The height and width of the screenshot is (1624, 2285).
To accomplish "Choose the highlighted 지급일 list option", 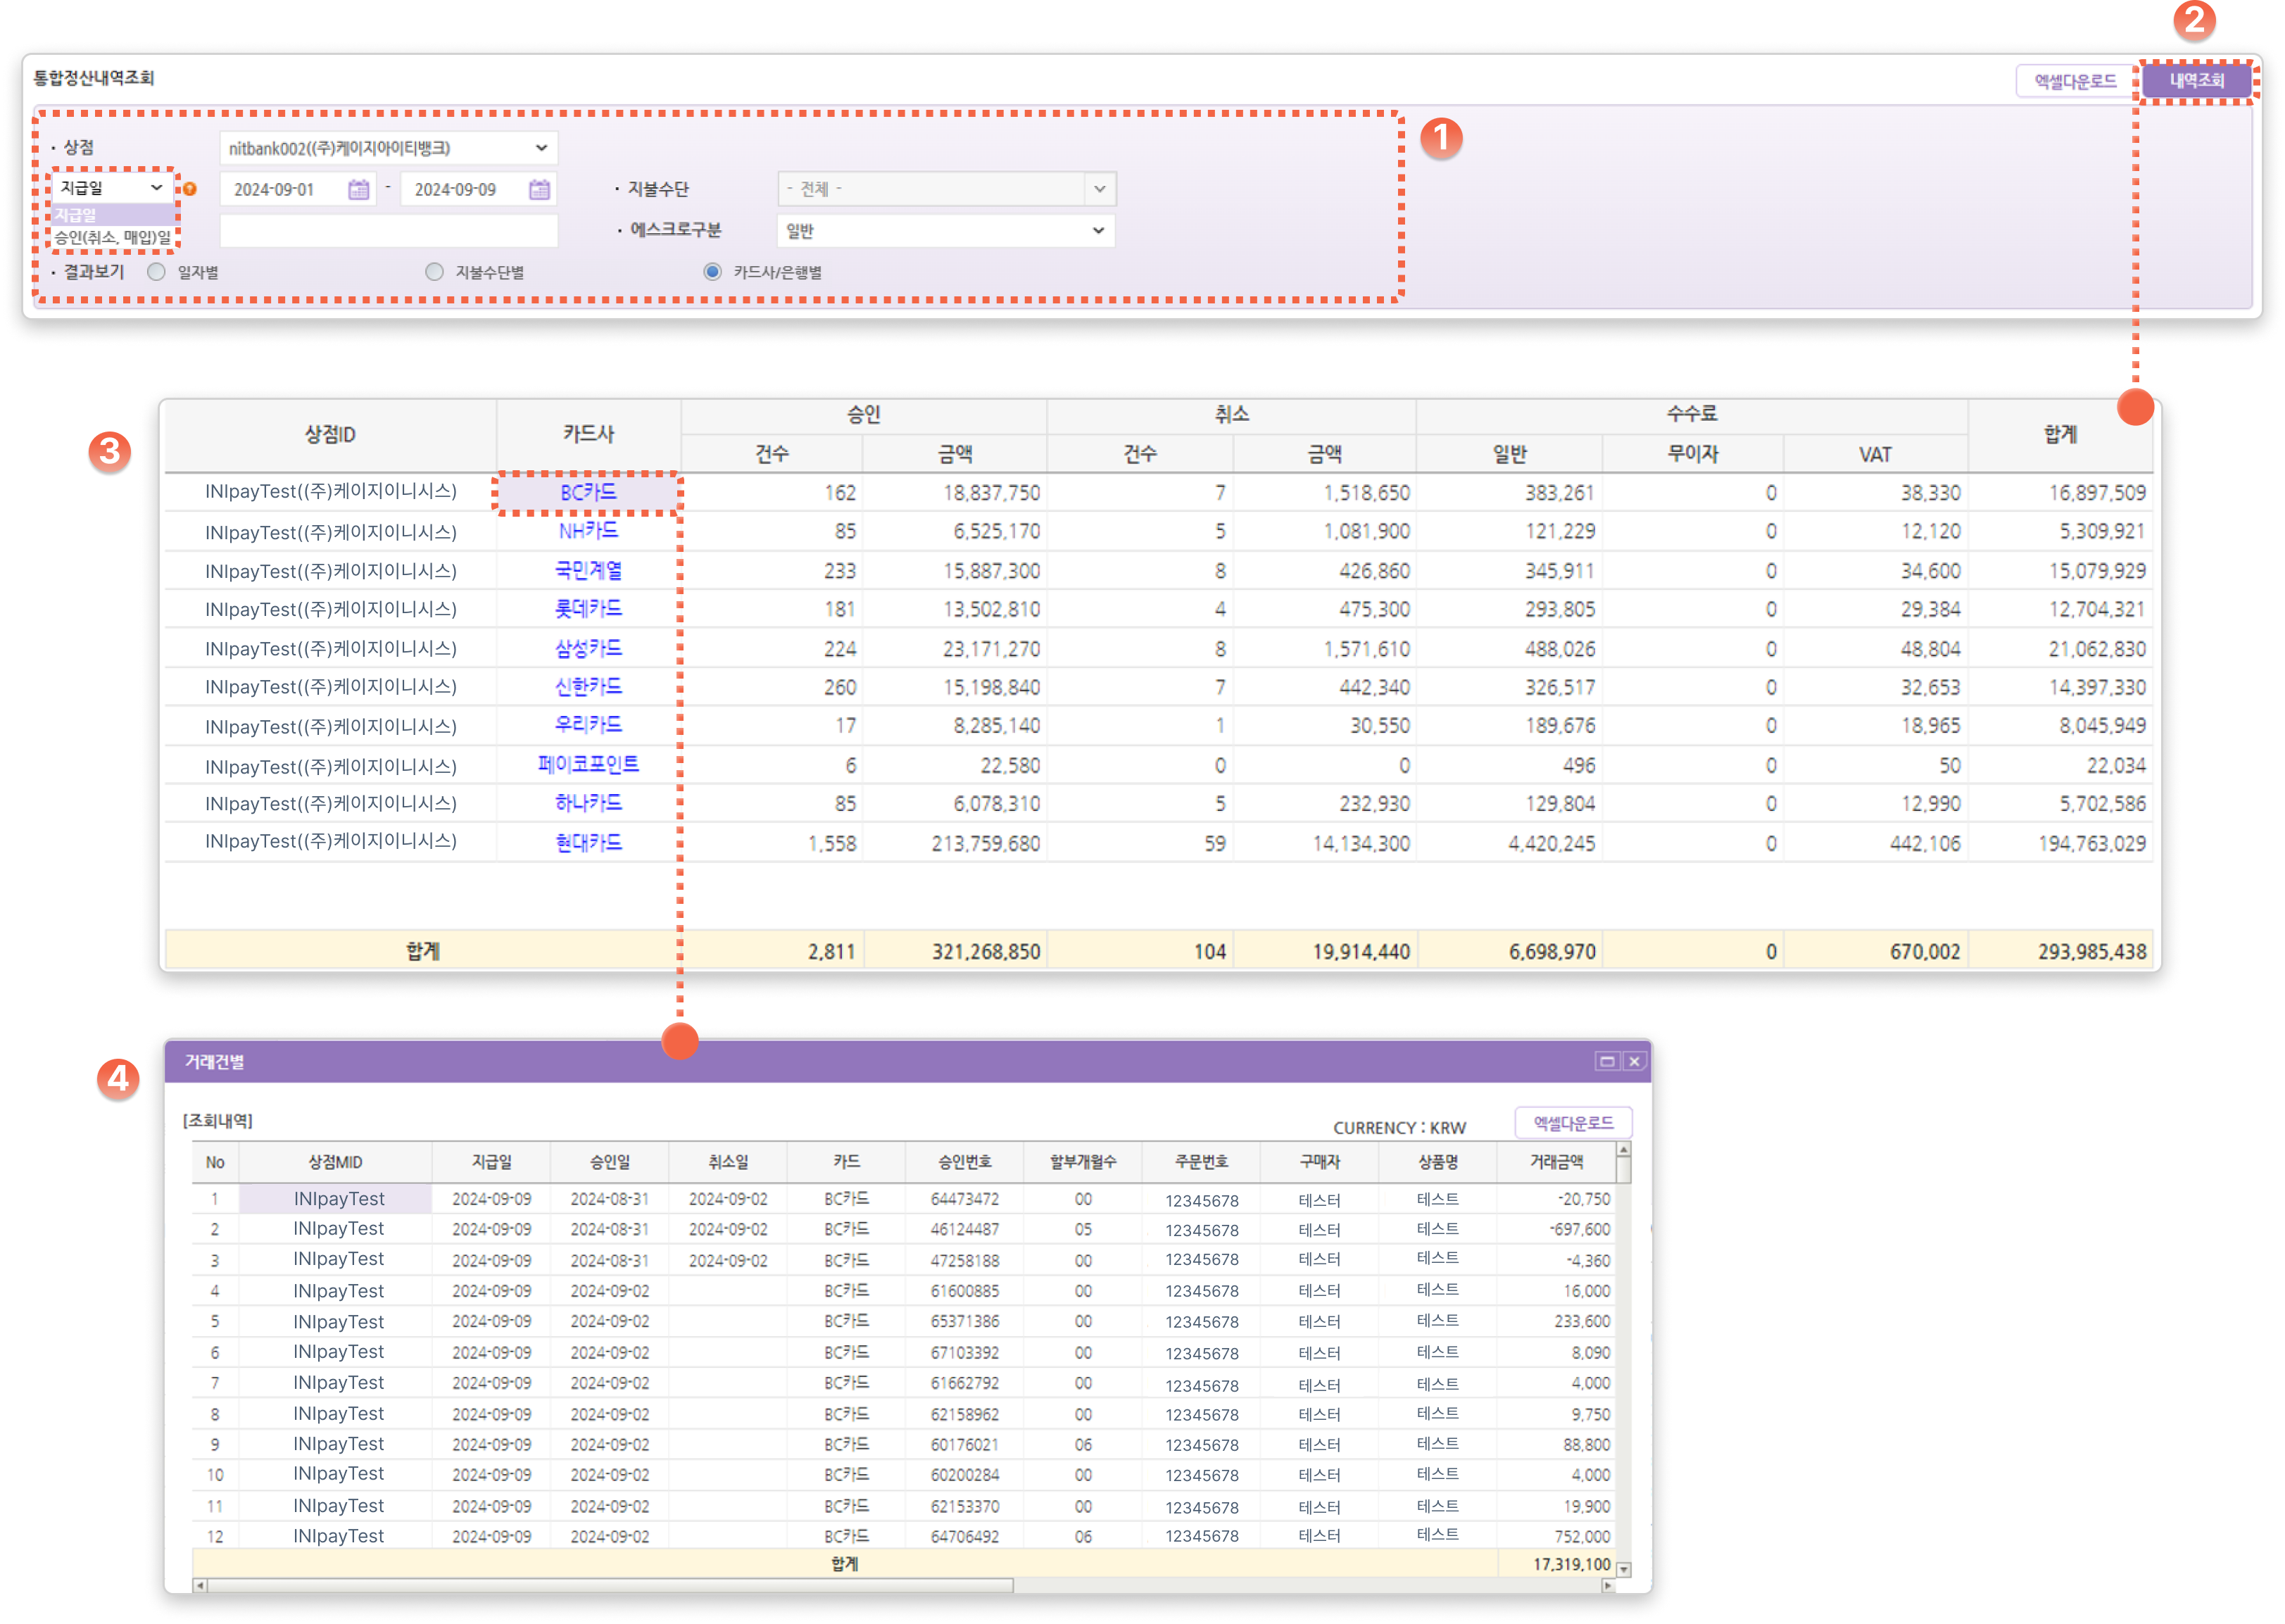I will pos(112,215).
